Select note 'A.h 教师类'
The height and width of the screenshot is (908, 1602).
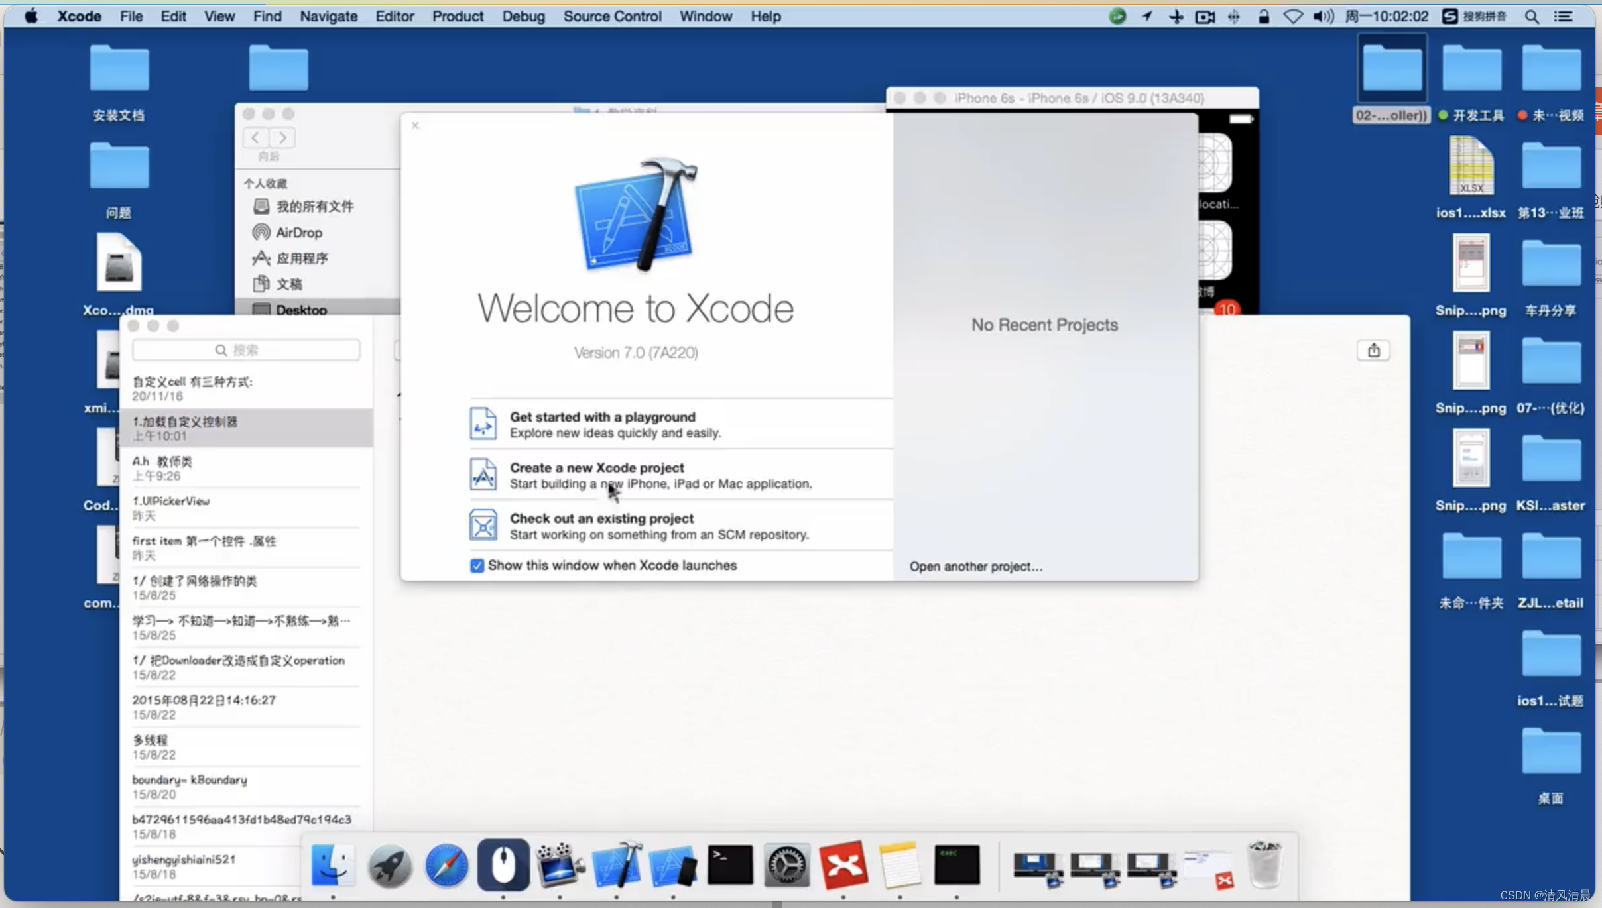(x=246, y=468)
